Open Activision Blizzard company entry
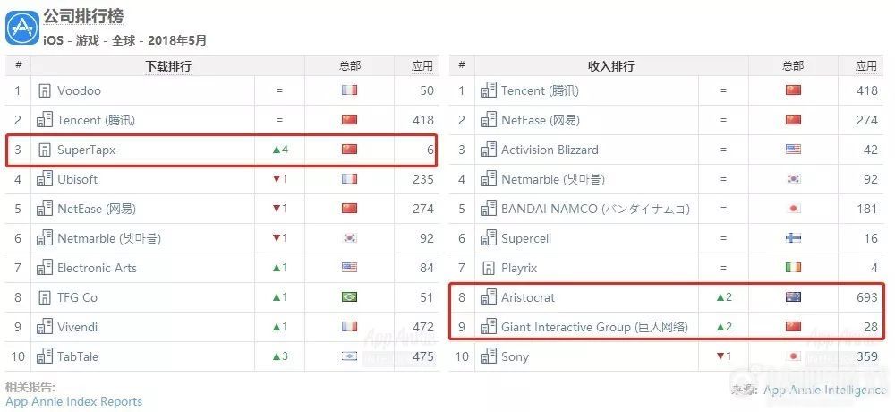Screen dimensions: 895x412 550,150
